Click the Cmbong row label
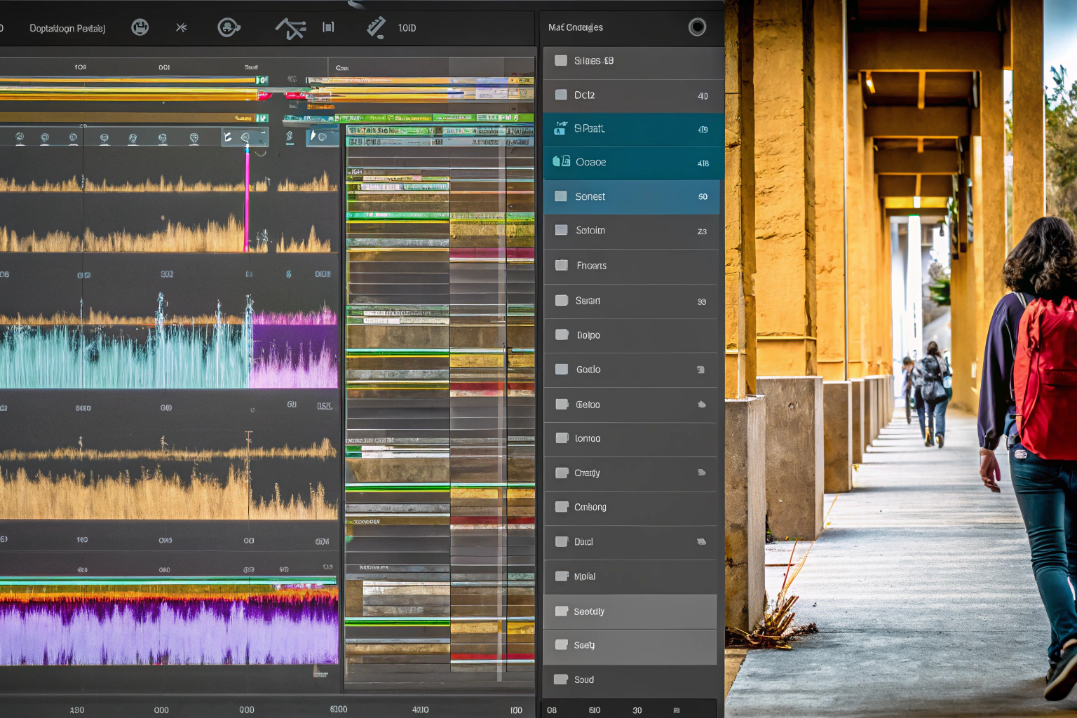The image size is (1077, 718). pyautogui.click(x=590, y=507)
